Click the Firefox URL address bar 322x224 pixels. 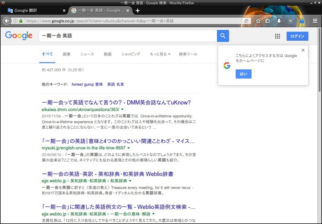click(133, 21)
